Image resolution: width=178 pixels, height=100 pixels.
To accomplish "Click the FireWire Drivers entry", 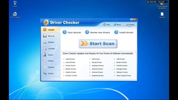I will [122, 66].
